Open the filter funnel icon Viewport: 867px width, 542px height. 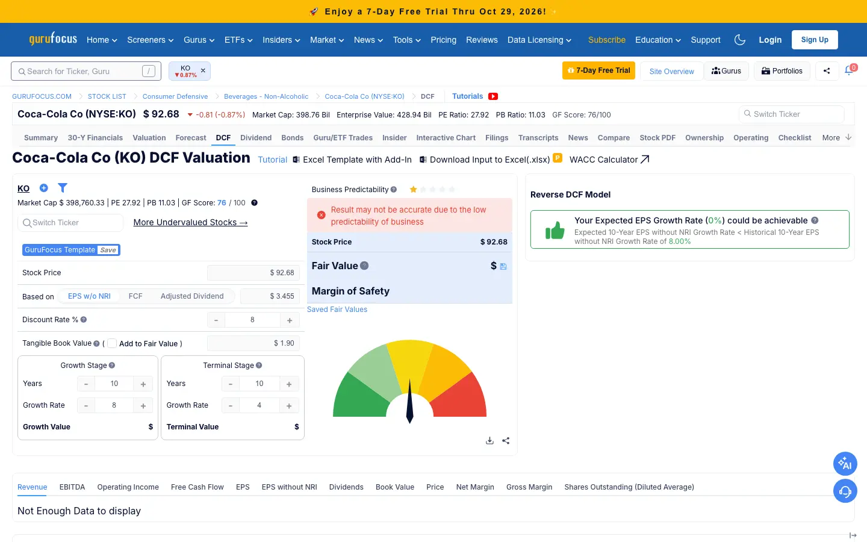click(63, 188)
